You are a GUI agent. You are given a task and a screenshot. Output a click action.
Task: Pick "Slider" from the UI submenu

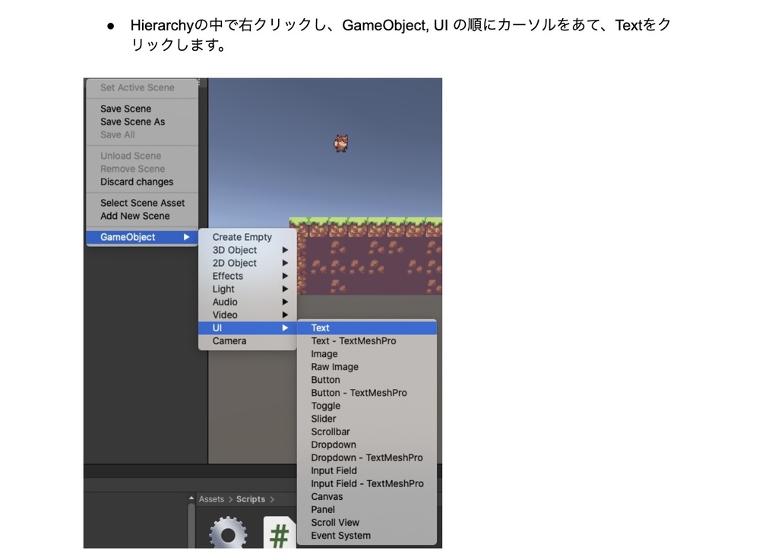click(323, 419)
